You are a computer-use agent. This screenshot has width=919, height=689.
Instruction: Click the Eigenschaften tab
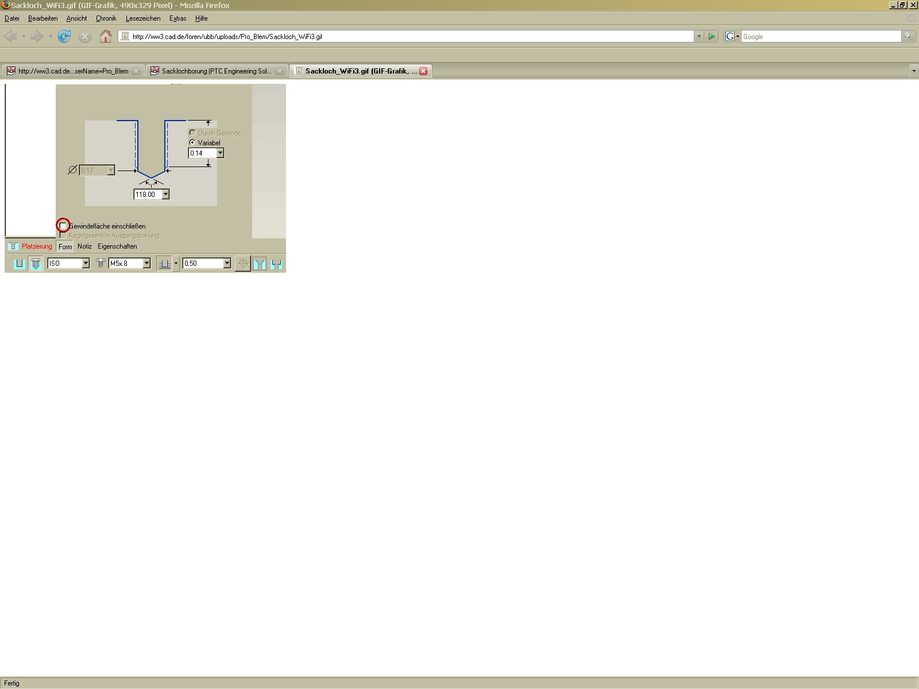click(117, 246)
